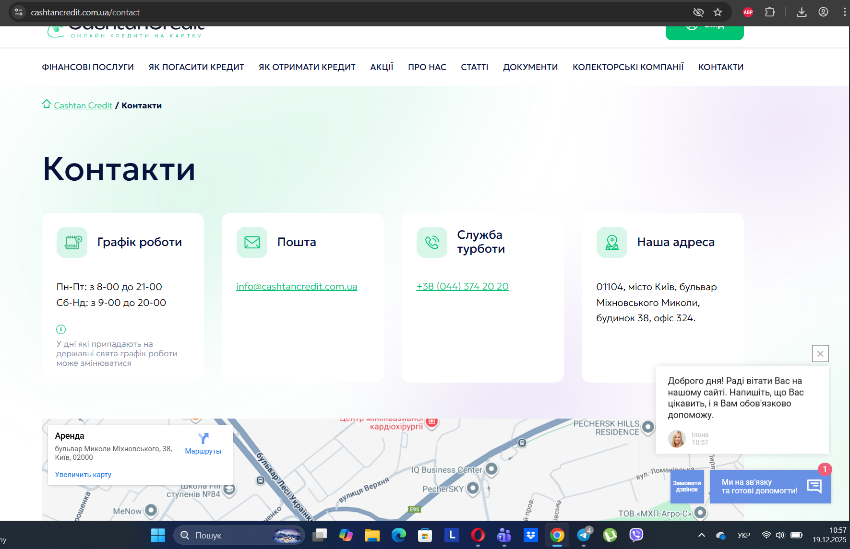Select АКЦІЇ in the navigation bar
The height and width of the screenshot is (549, 850).
click(x=382, y=67)
